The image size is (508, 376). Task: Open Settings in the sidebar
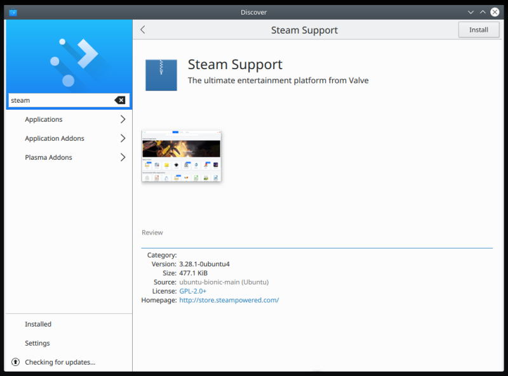coord(37,343)
